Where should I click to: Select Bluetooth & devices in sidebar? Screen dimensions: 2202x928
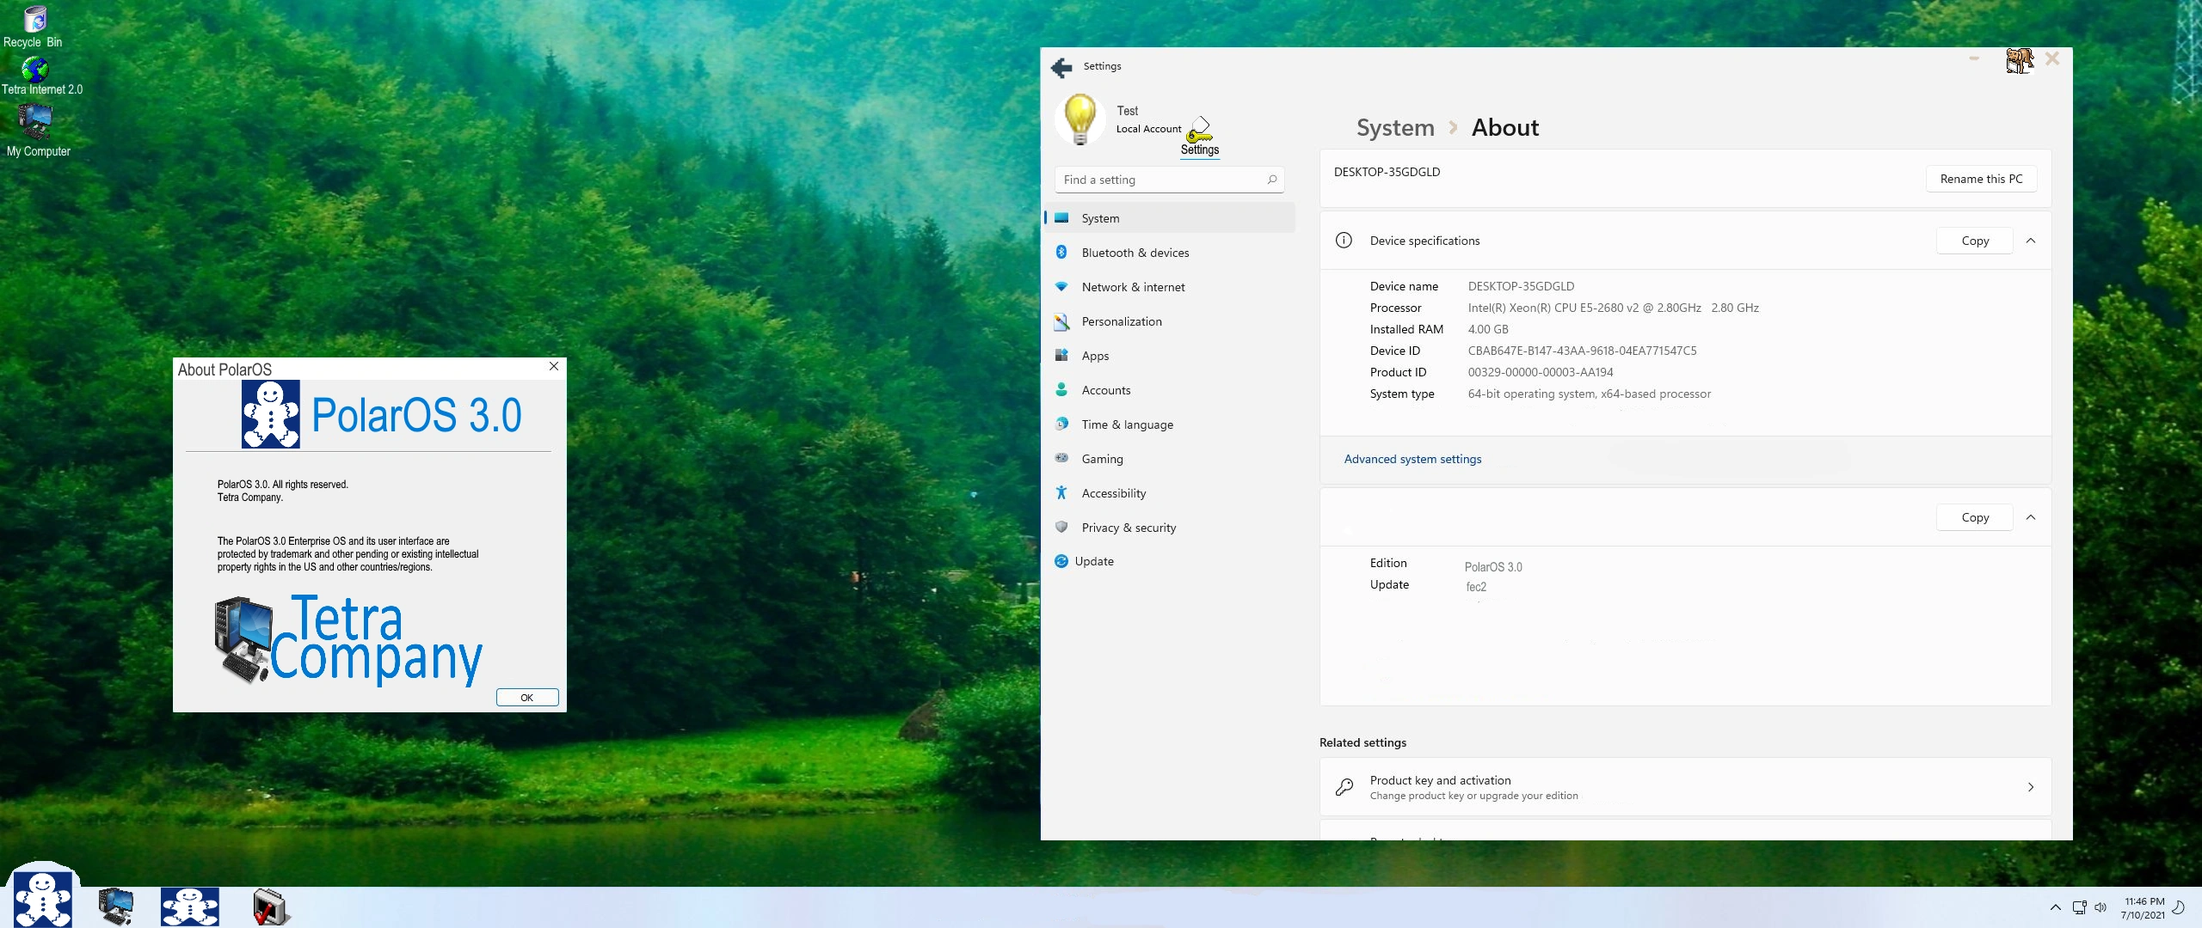pyautogui.click(x=1135, y=253)
